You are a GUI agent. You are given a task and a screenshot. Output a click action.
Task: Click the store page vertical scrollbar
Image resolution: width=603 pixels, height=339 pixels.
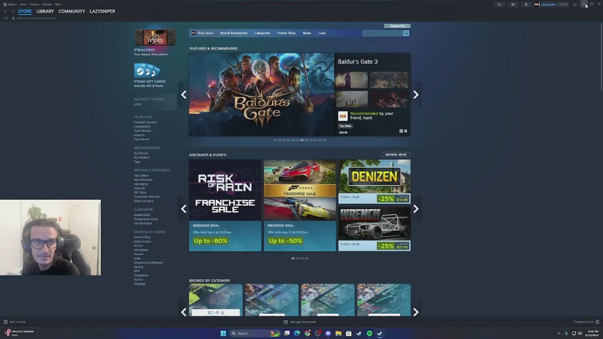point(601,56)
